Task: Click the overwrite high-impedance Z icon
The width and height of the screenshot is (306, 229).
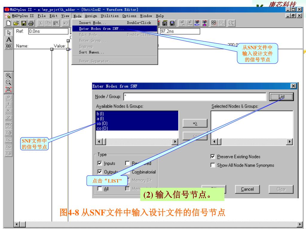Action: pyautogui.click(x=8, y=119)
